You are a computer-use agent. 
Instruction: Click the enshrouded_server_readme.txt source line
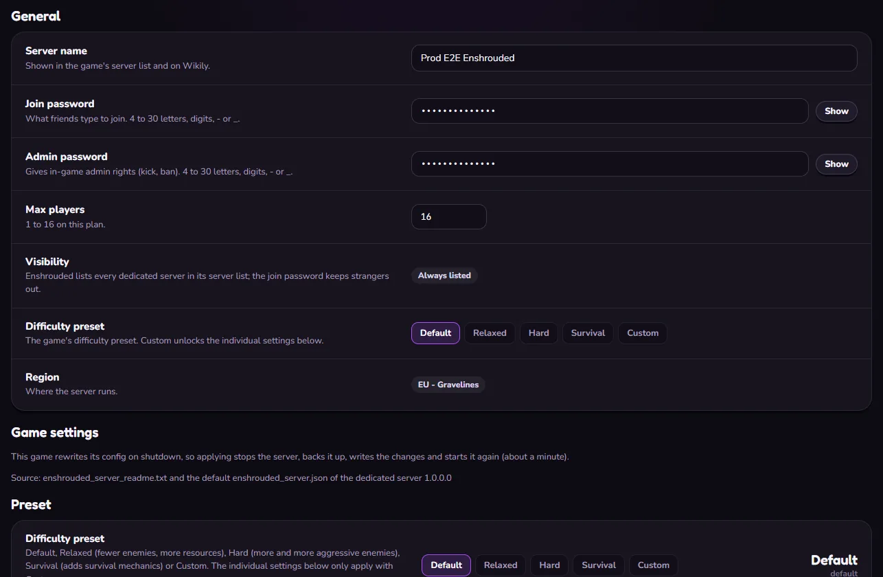tap(231, 477)
